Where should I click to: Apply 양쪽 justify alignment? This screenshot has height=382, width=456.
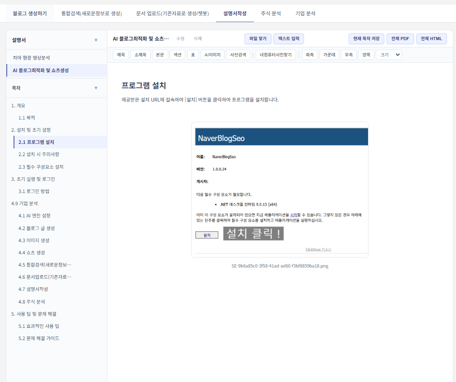pos(366,55)
